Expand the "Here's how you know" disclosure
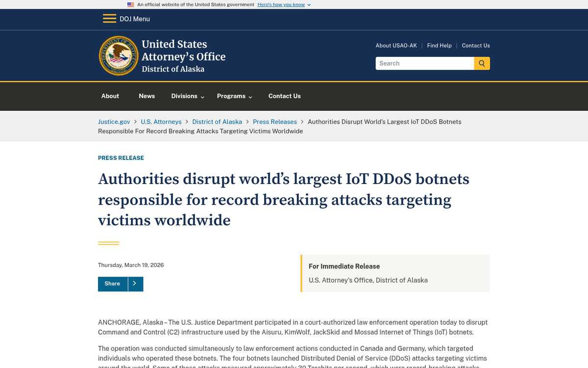Image resolution: width=588 pixels, height=368 pixels. 284,4
